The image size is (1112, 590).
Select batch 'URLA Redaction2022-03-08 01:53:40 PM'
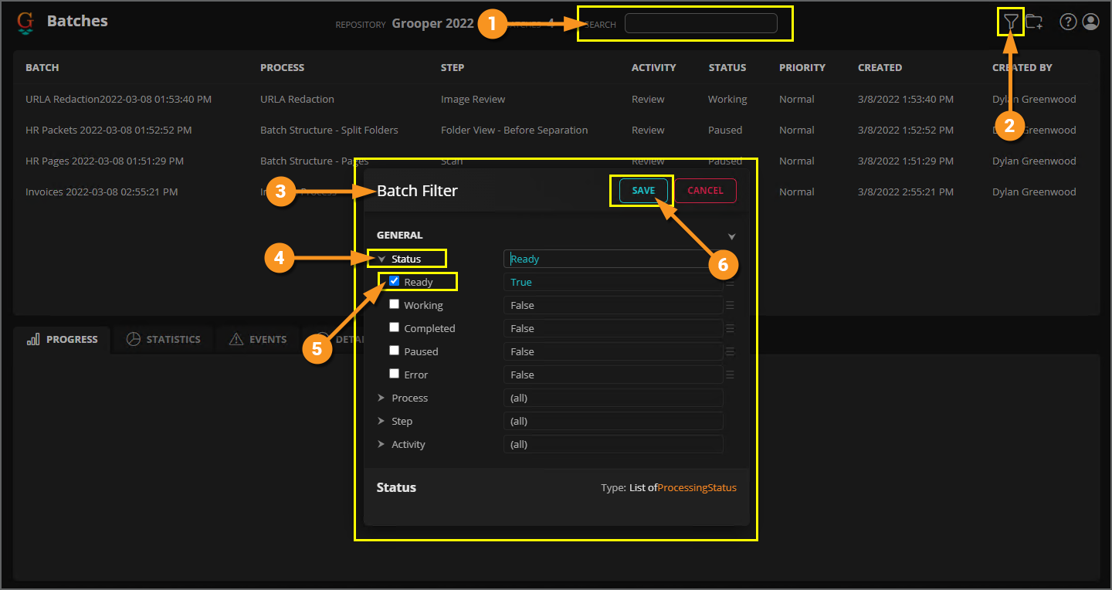coord(118,99)
